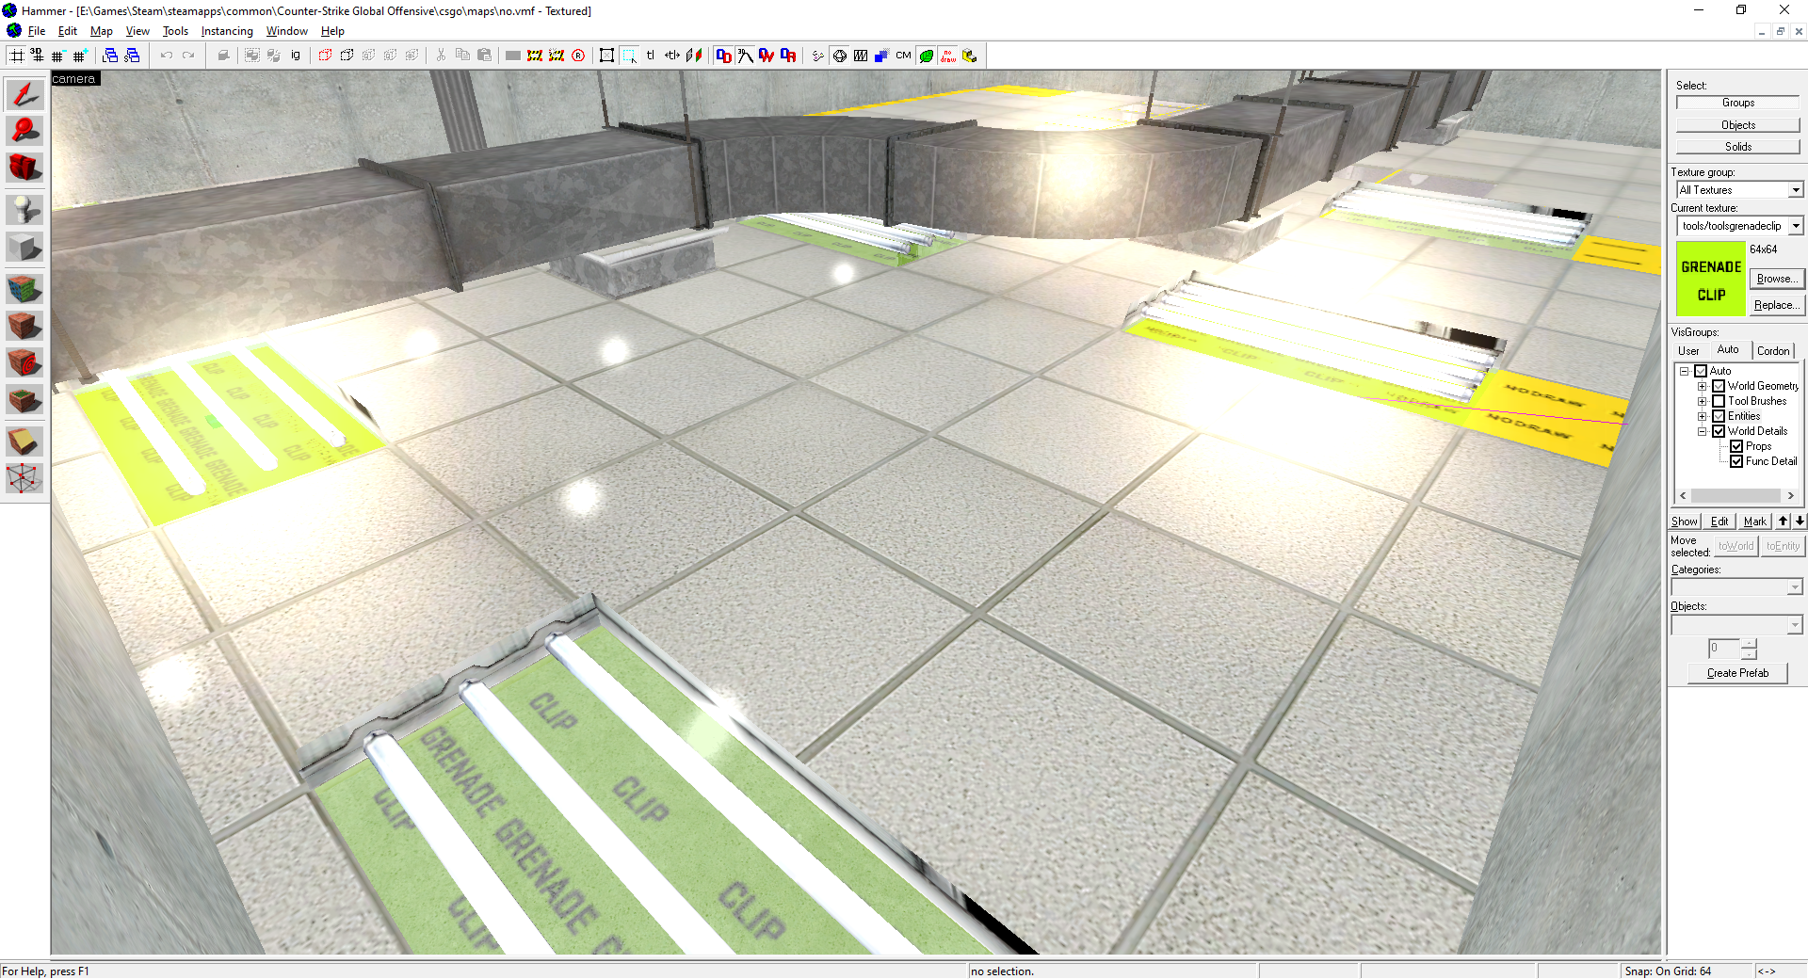Toggle the 2D grid display
The image size is (1808, 979).
pos(16,56)
